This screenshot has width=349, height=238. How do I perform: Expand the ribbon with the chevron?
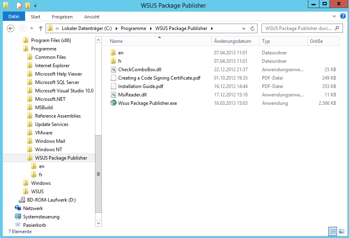point(334,16)
